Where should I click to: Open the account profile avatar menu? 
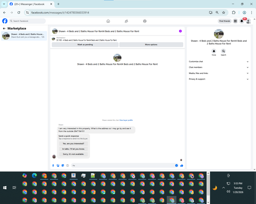pos(248,21)
